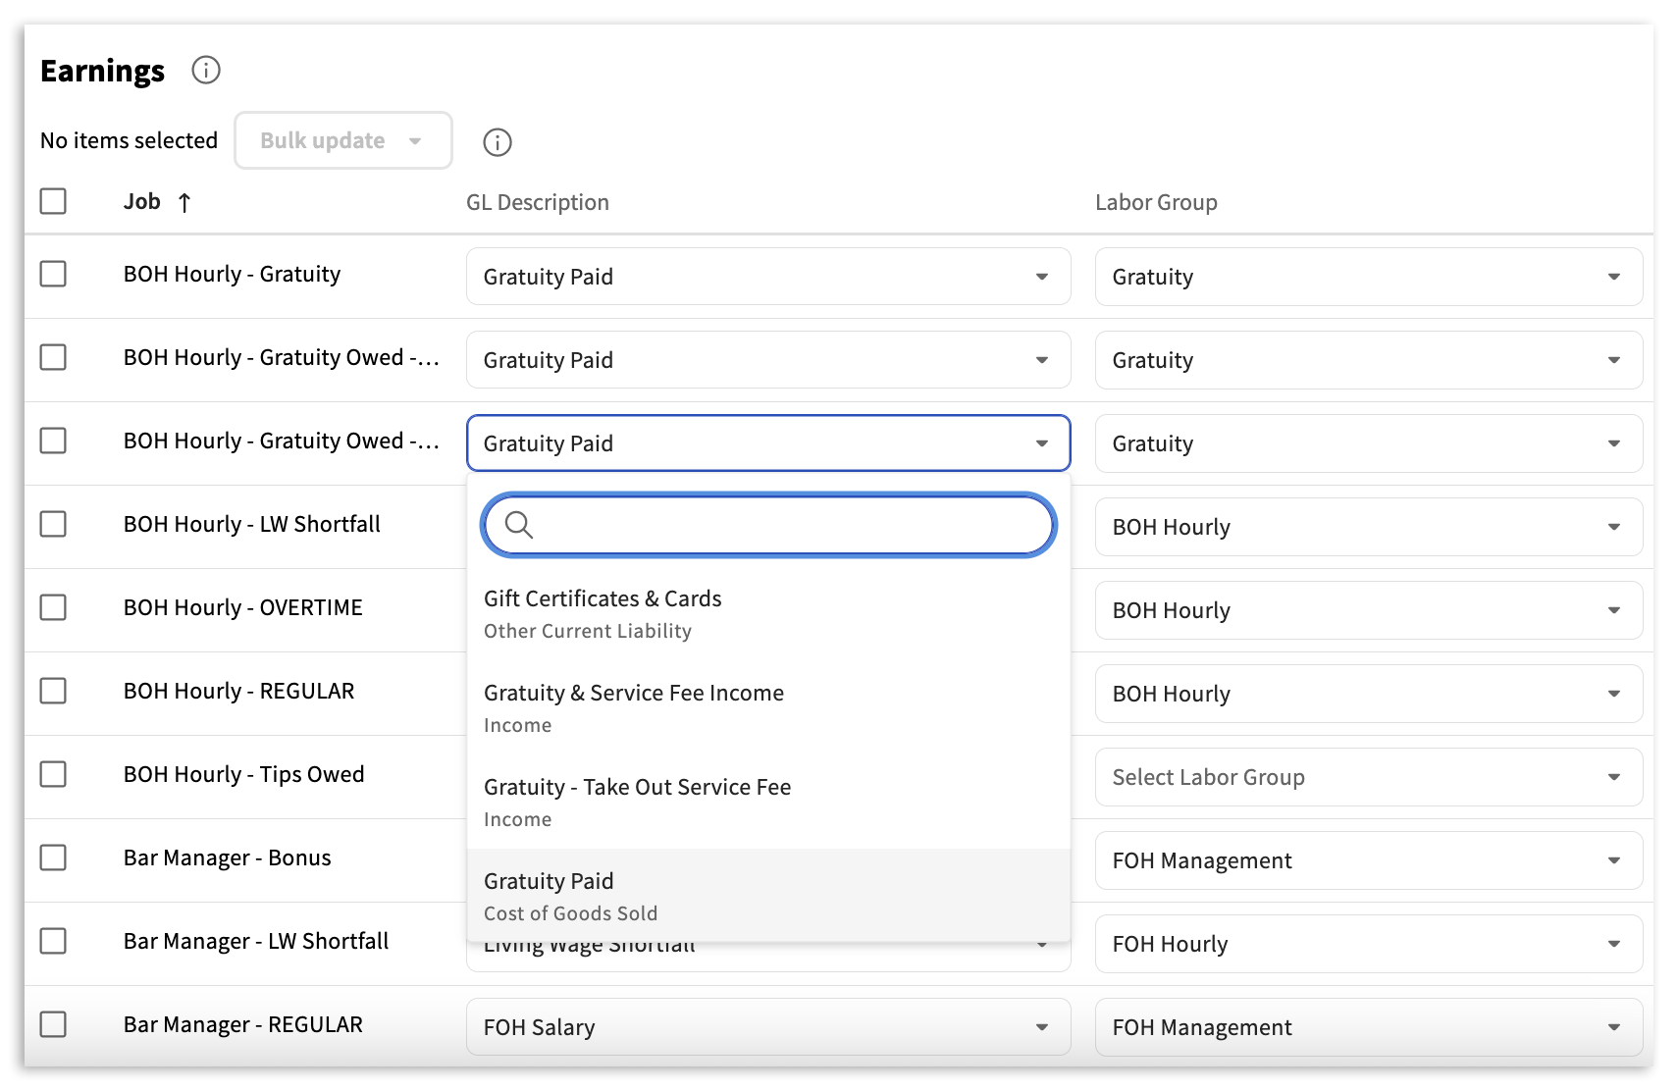1678x1091 pixels.
Task: Click the info icon next to Bulk update
Action: coord(498,142)
